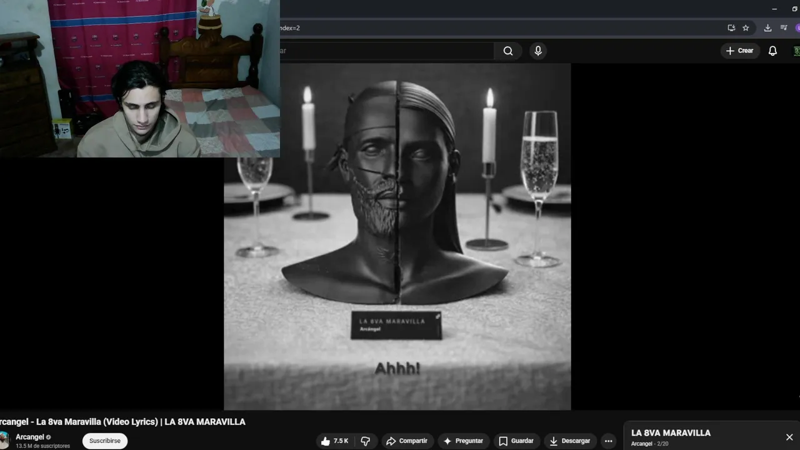The height and width of the screenshot is (450, 800).
Task: Click the Preguntar button
Action: 463,441
